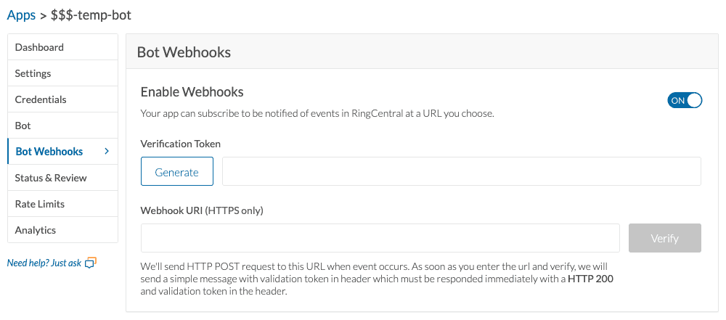The image size is (726, 320).
Task: Open the Dashboard sidebar item
Action: click(x=39, y=47)
